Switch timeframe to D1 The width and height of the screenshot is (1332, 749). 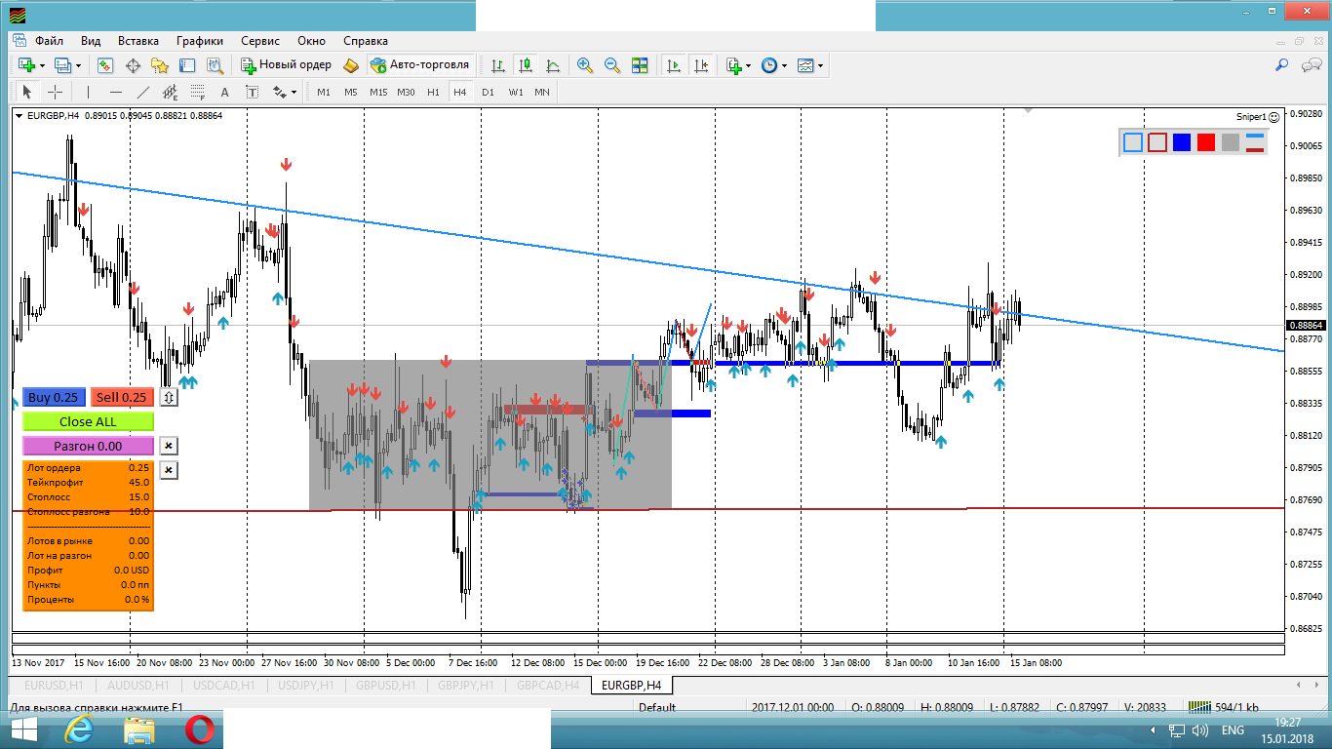[x=488, y=92]
